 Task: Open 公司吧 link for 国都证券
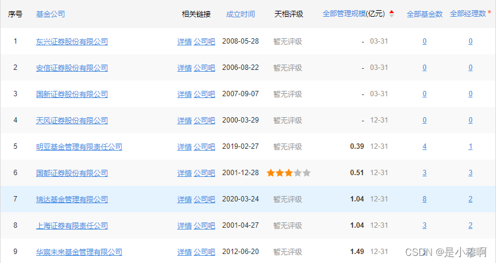[x=204, y=173]
